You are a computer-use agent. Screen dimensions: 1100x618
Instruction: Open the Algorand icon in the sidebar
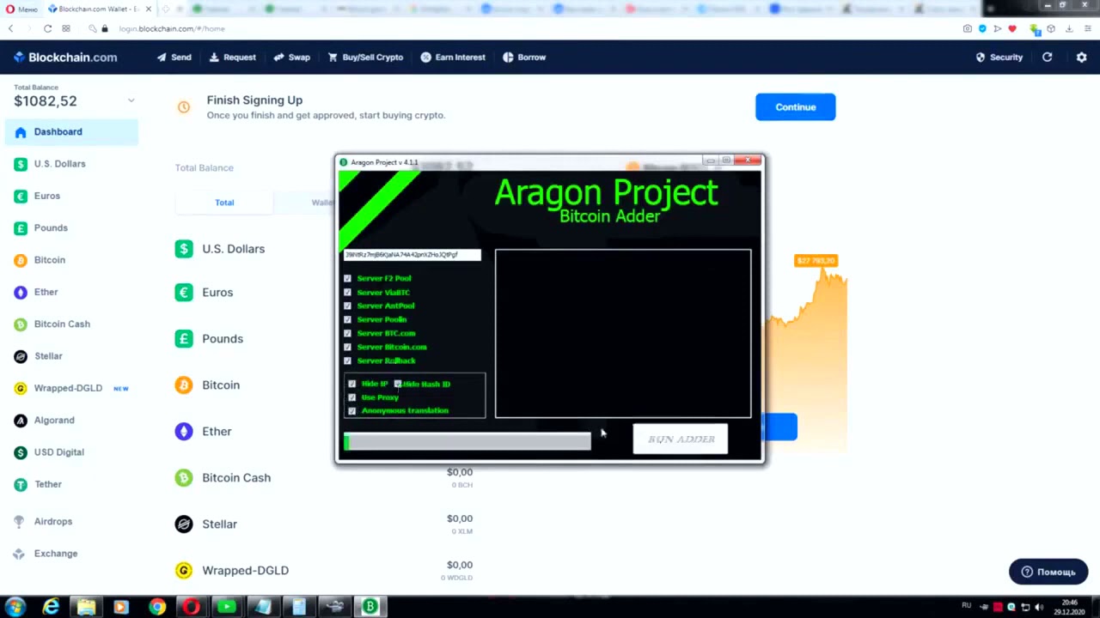point(21,421)
